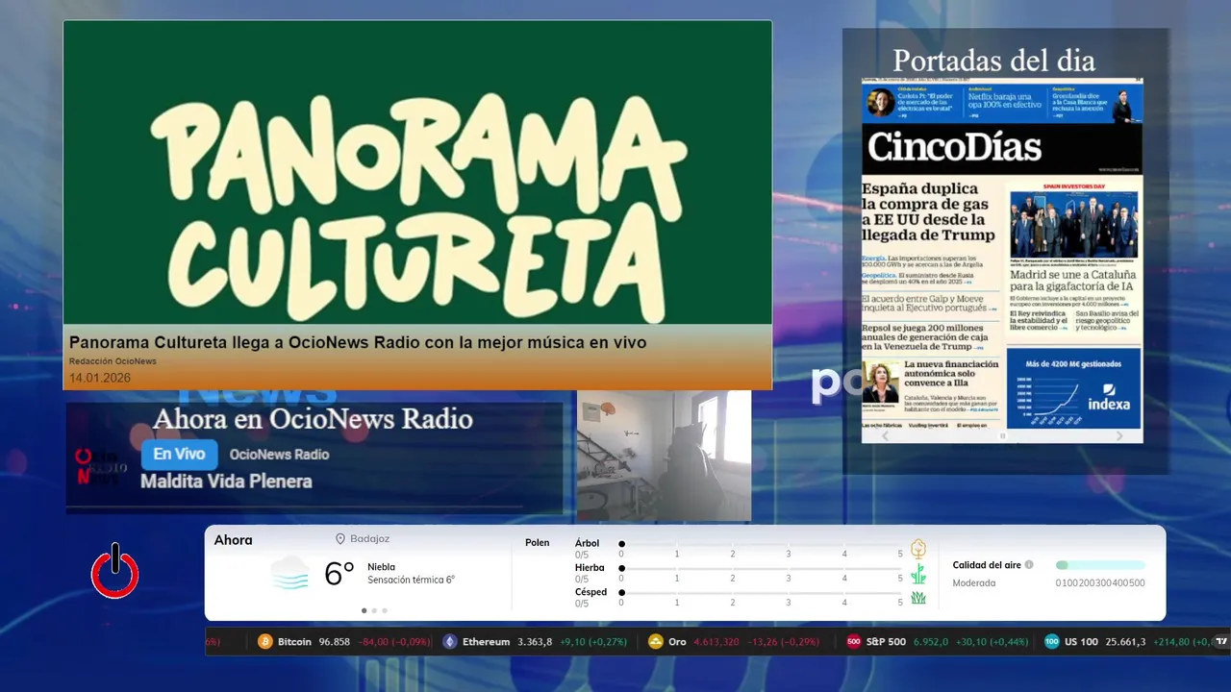
Task: Select the second weather carousel dot
Action: pos(374,610)
